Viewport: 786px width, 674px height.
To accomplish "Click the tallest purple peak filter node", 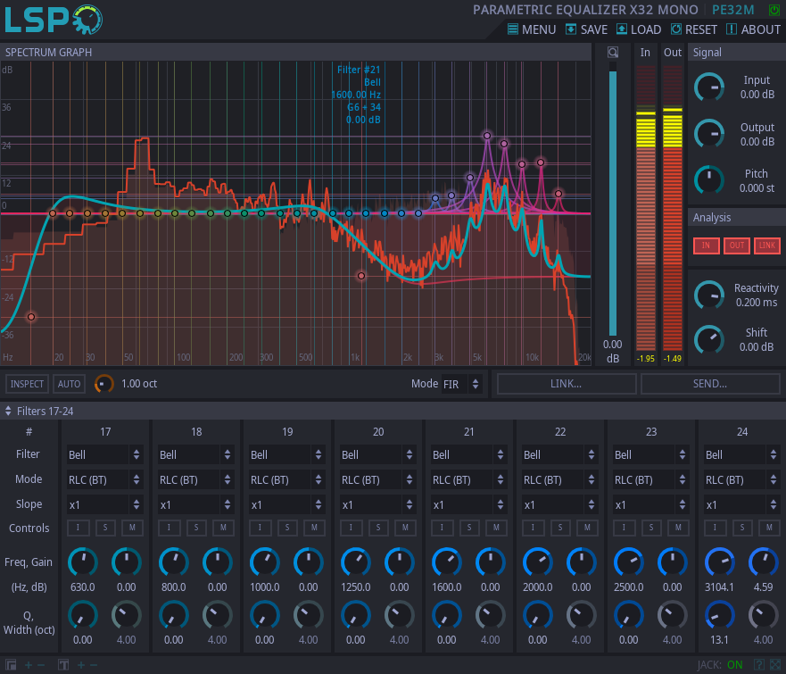I will [x=487, y=136].
